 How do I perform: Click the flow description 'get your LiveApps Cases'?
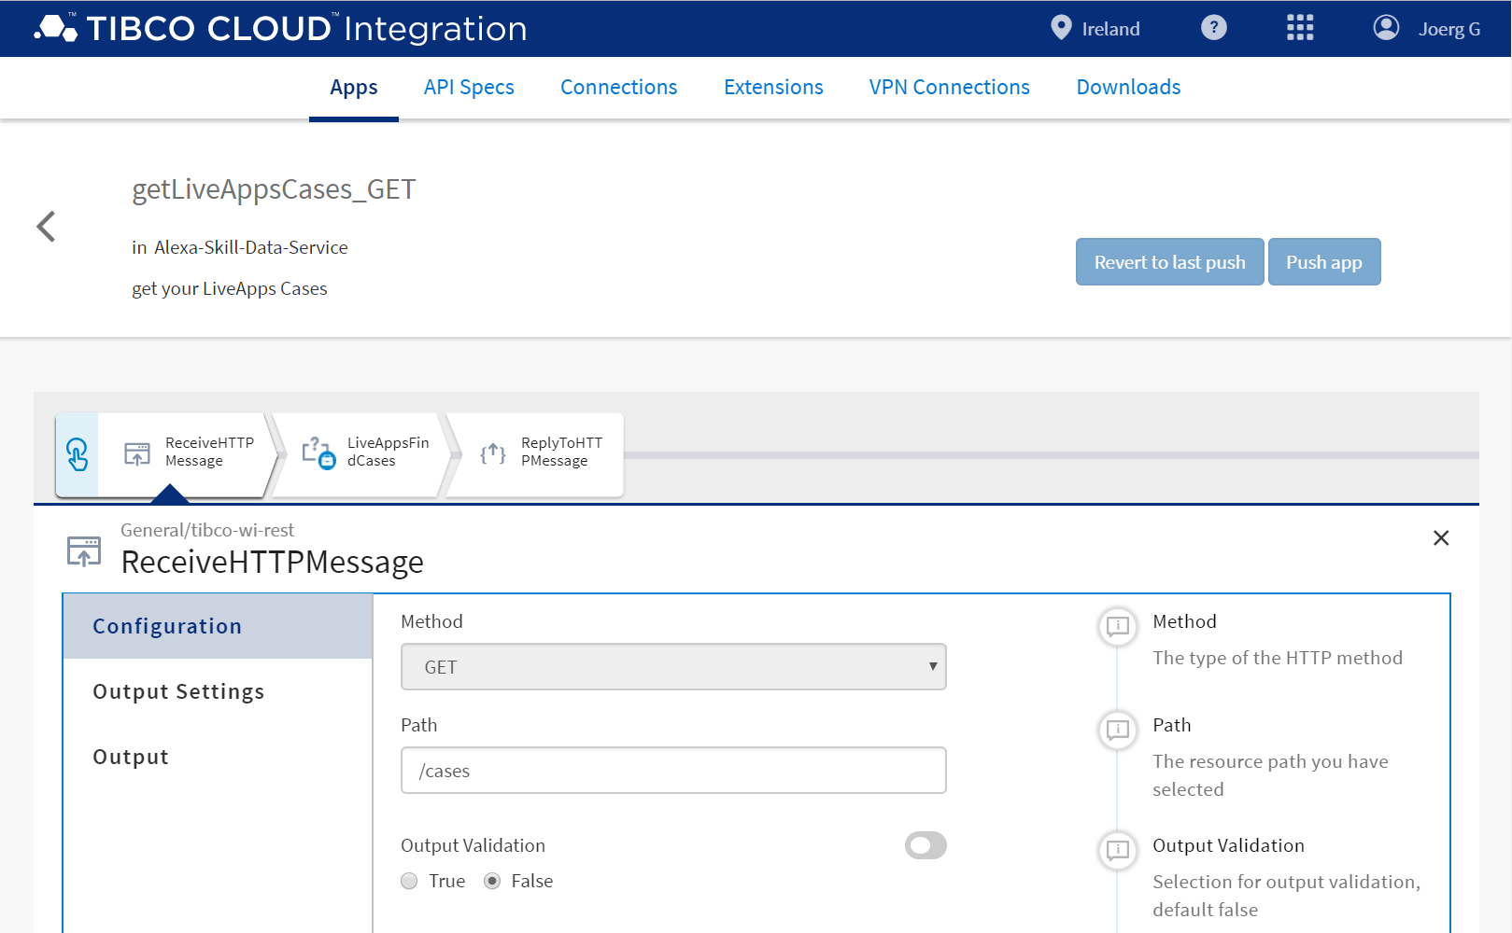tap(230, 288)
